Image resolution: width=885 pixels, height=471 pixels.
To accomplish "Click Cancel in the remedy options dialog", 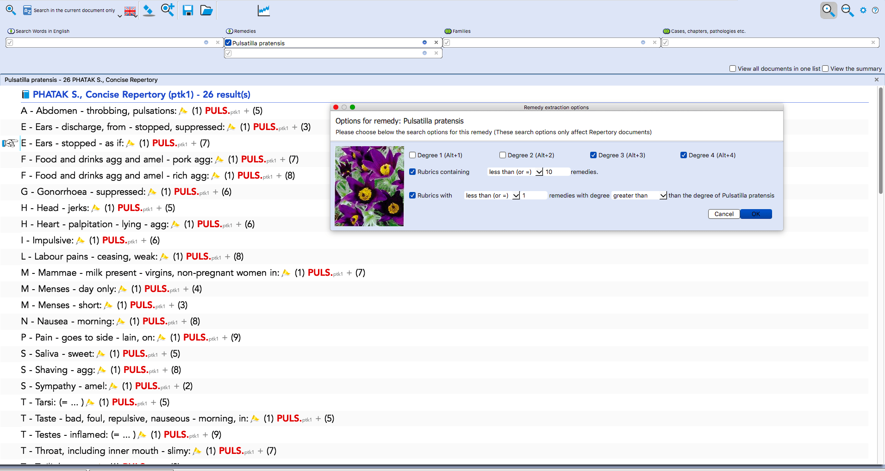I will click(723, 214).
